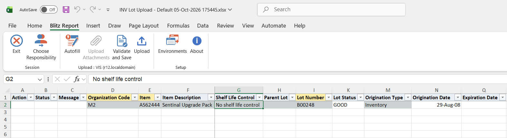Open the Undo history dropdown arrow
Screen dimensions: 507x138
[x=84, y=10]
